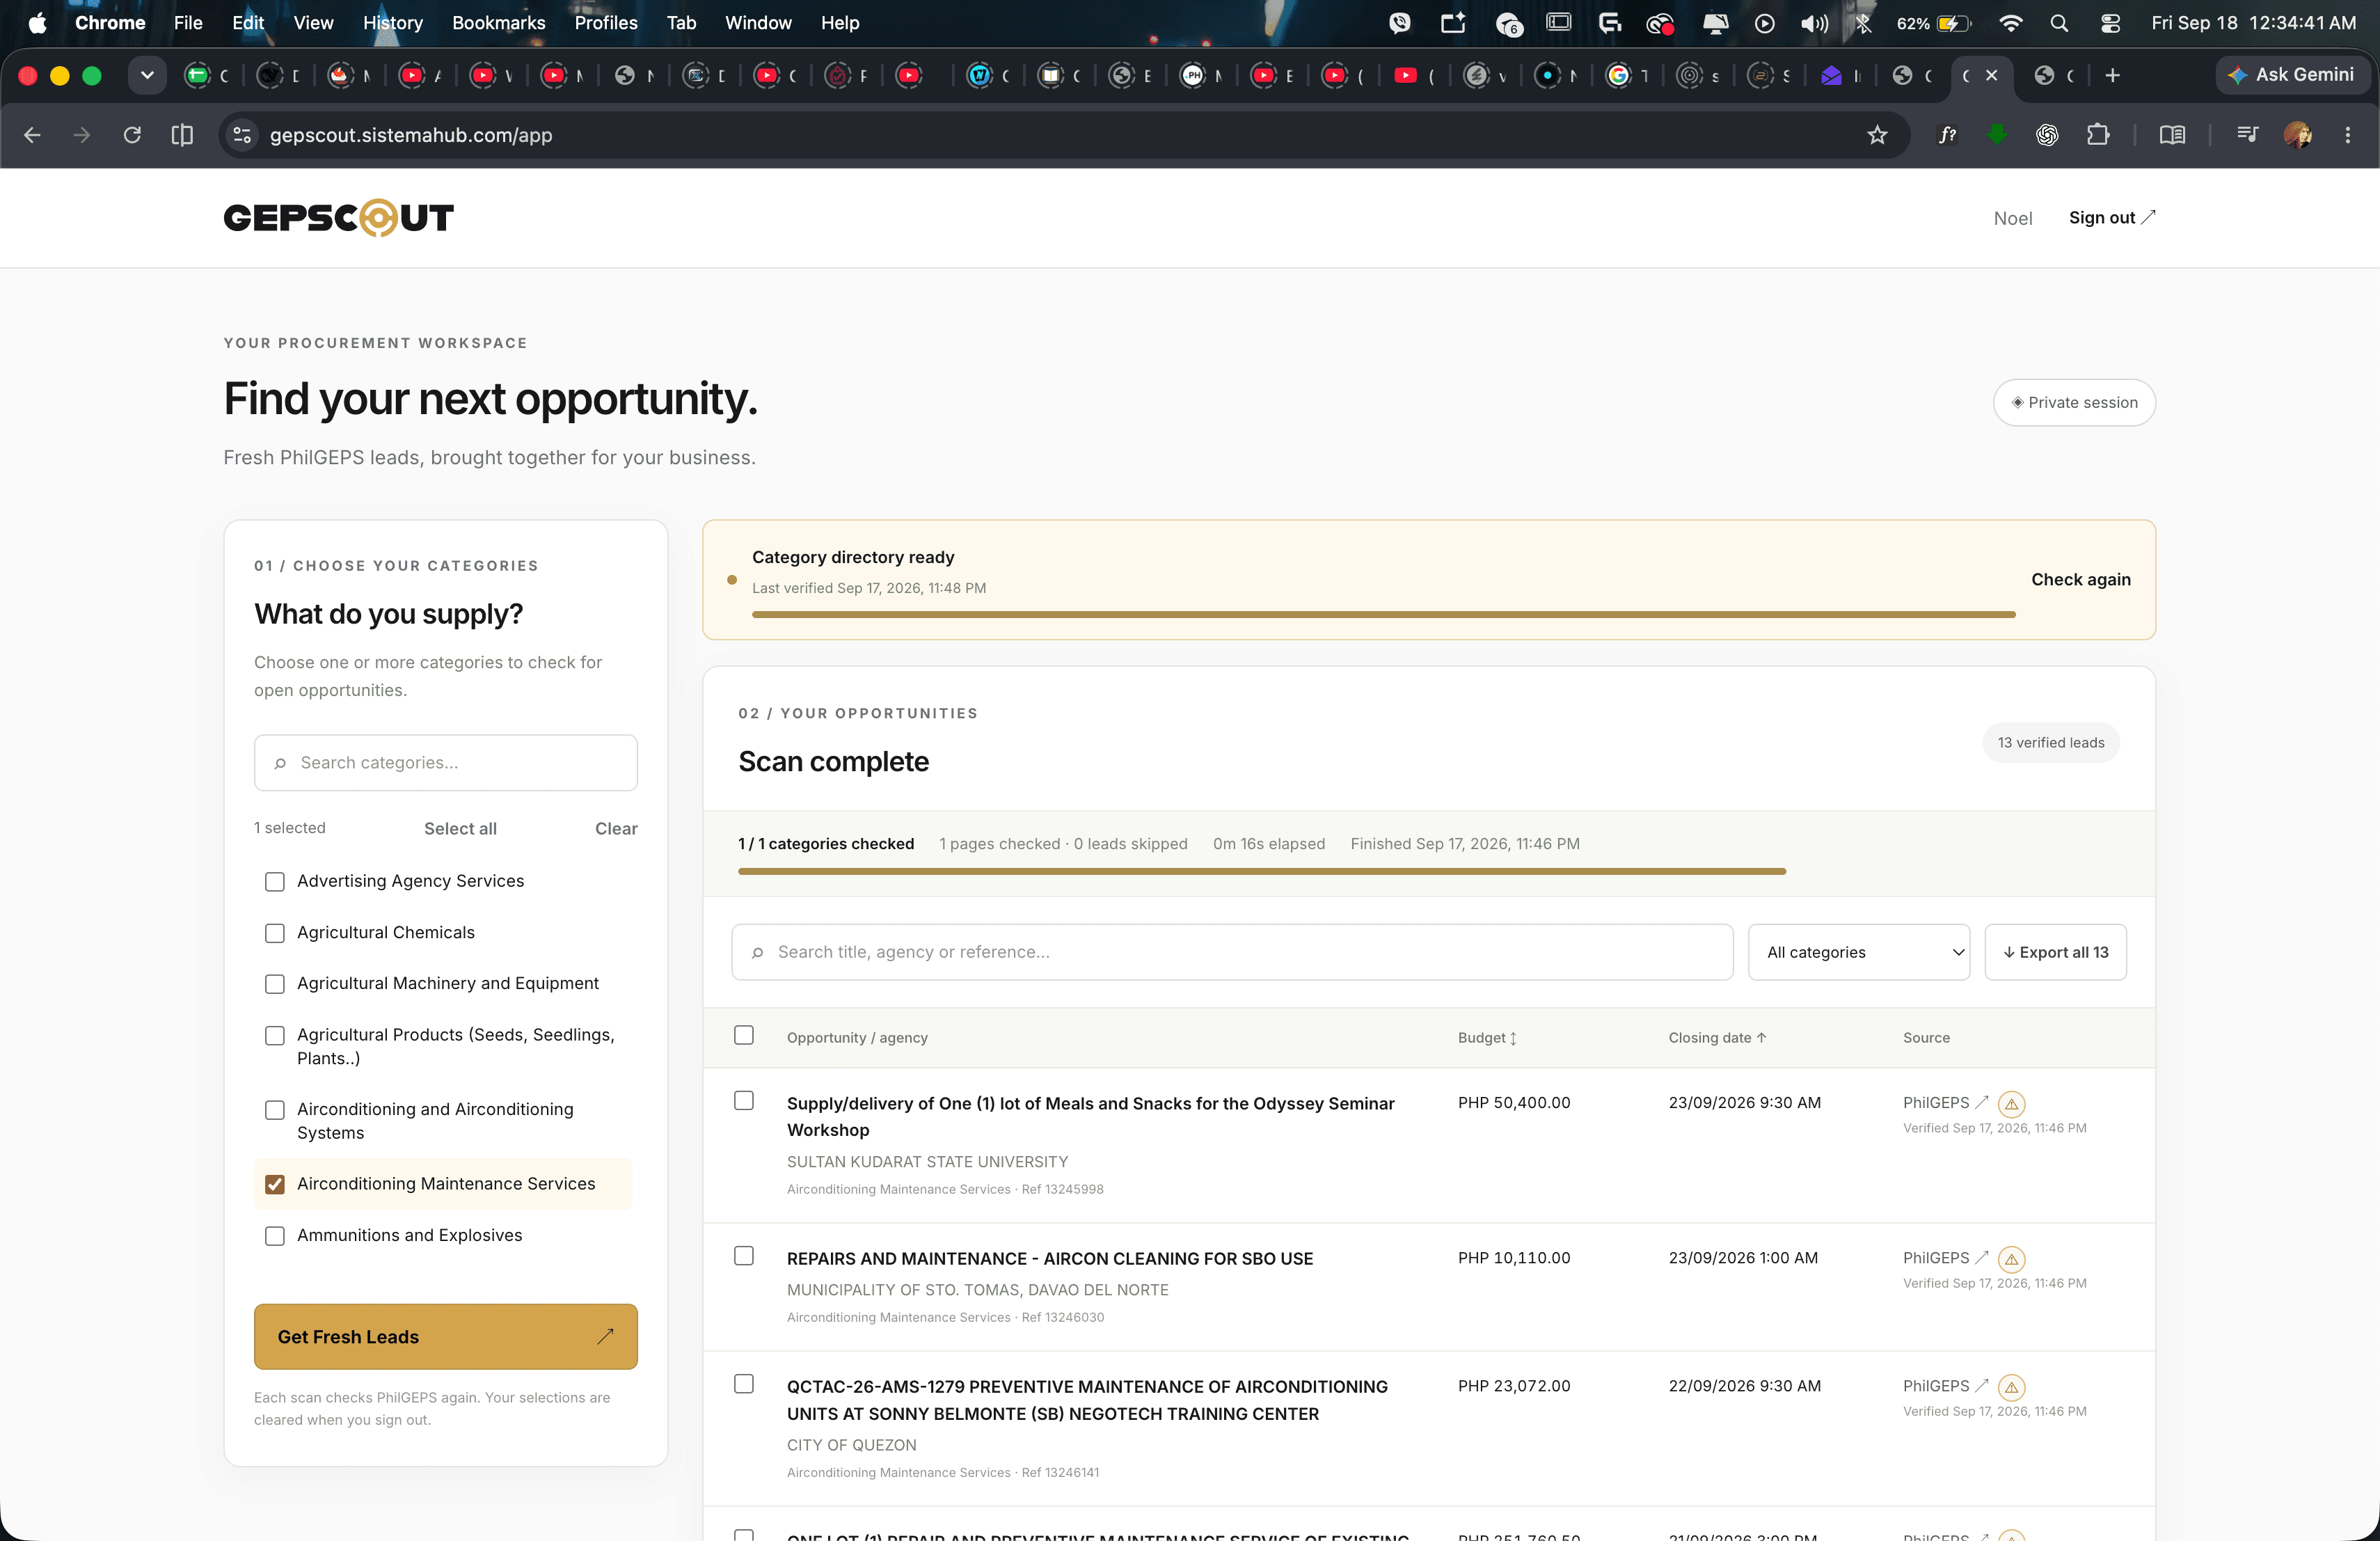Reload the page in Chrome
The image size is (2380, 1541).
click(132, 135)
